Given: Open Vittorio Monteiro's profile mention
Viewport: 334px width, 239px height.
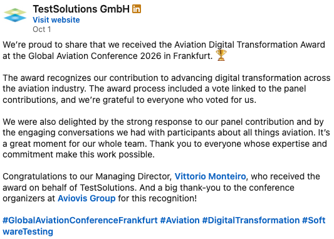Looking at the screenshot, I should pyautogui.click(x=211, y=176).
